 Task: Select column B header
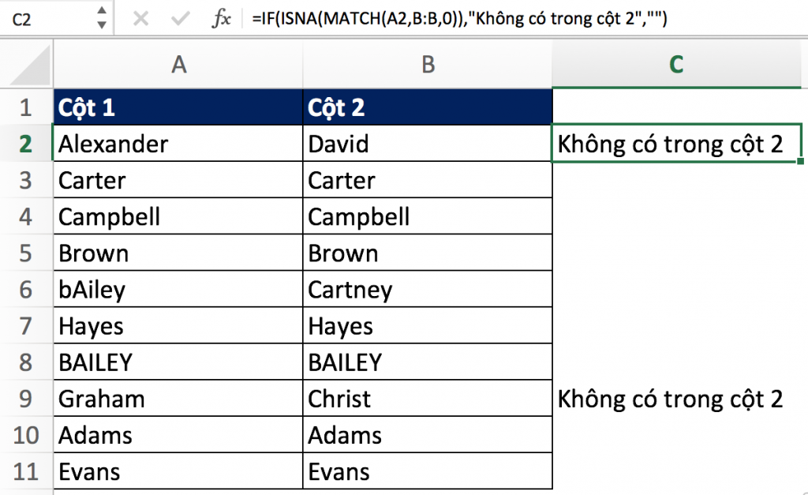428,65
